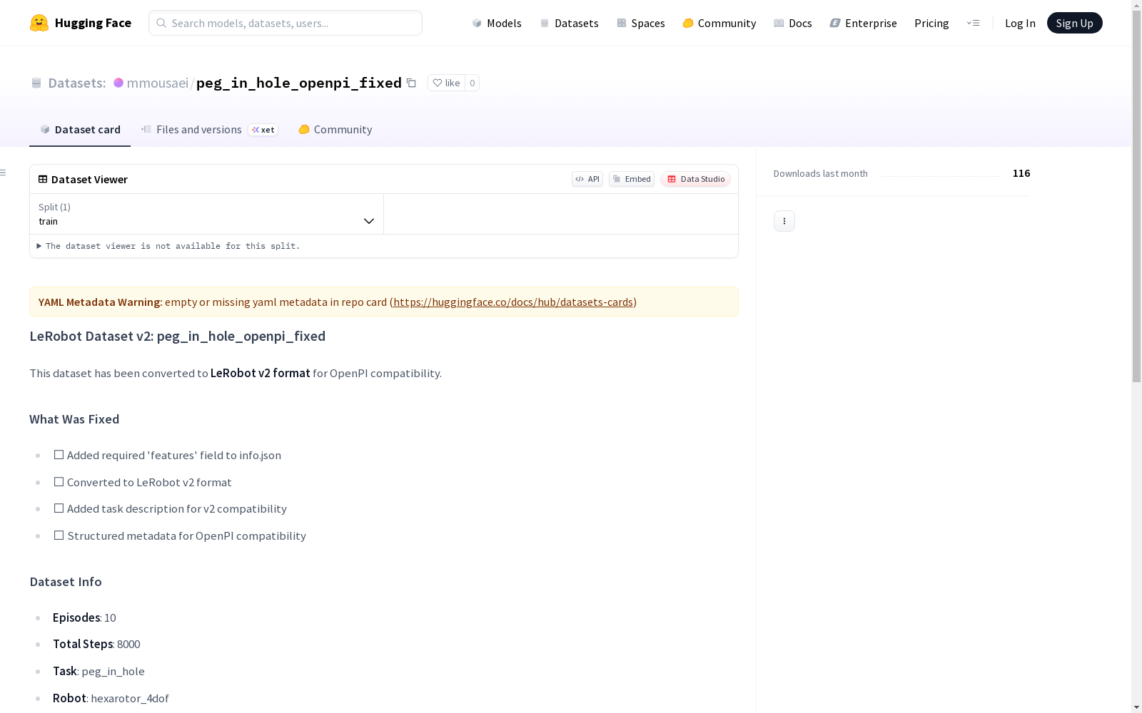Viewport: 1142px width, 713px height.
Task: Click the like count number
Action: coord(472,83)
